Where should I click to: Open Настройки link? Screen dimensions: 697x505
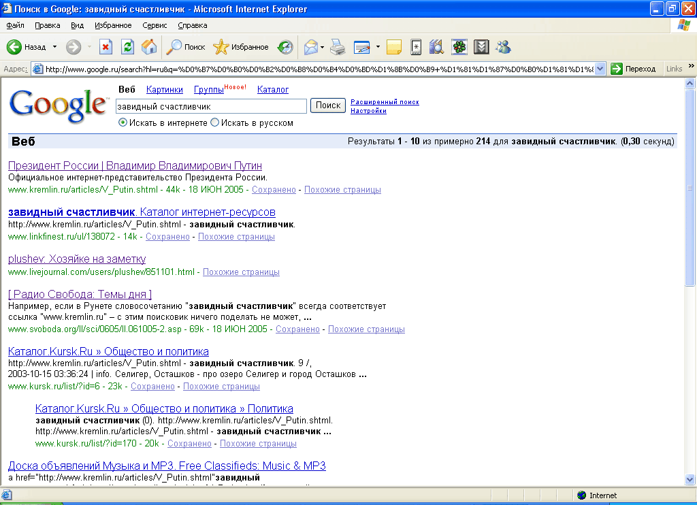[x=368, y=111]
